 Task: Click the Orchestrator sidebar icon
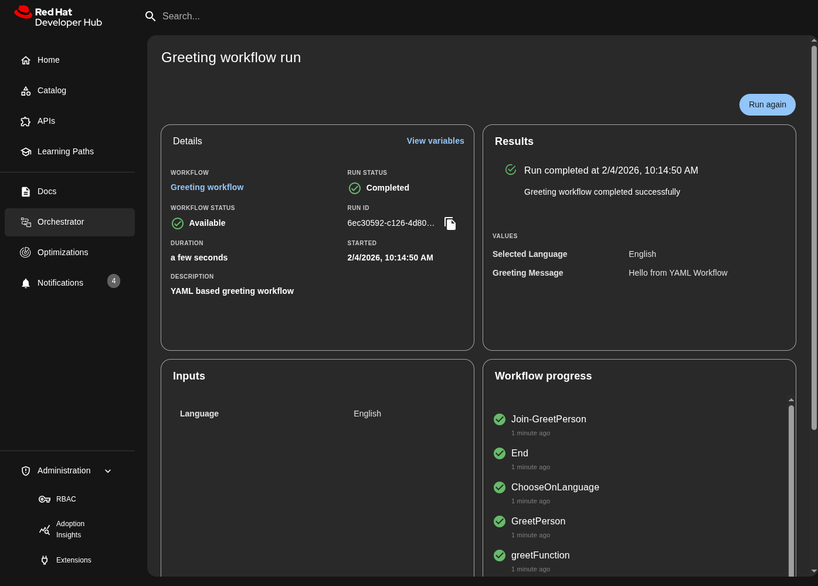click(26, 222)
